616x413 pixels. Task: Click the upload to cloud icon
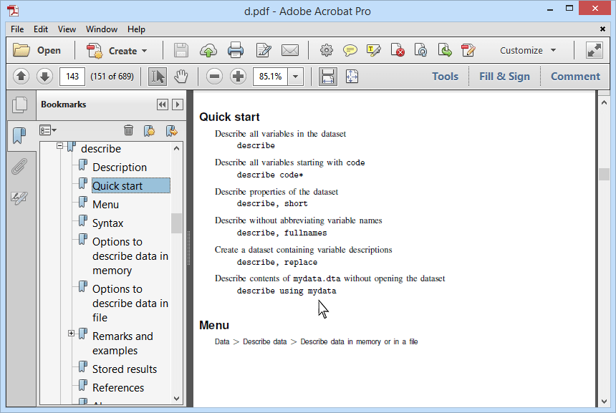click(208, 51)
